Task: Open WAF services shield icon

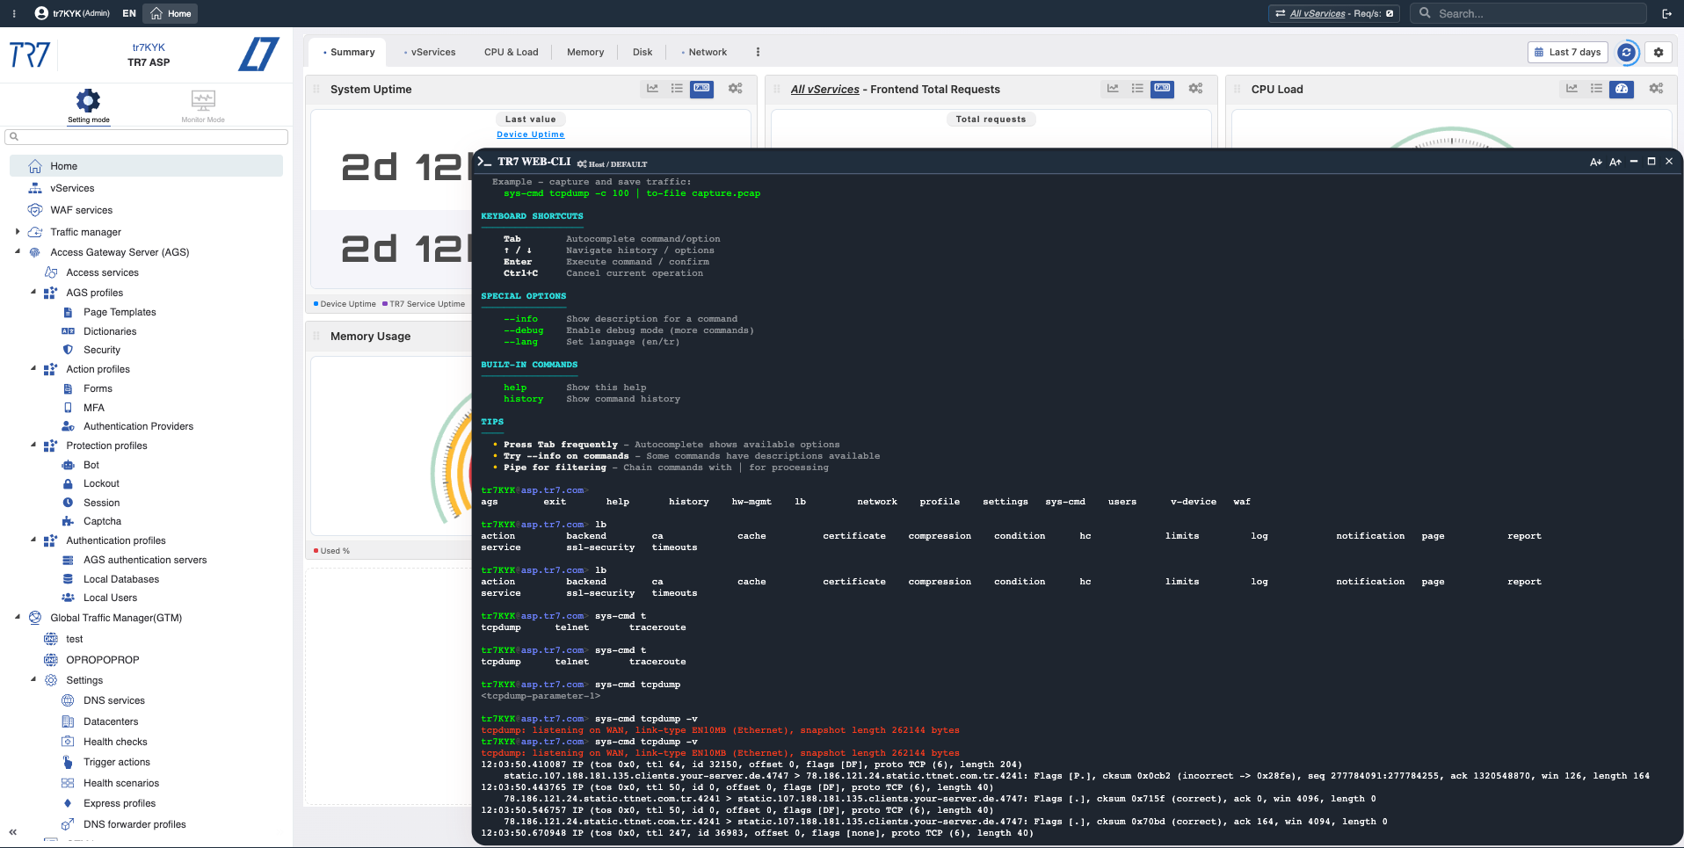Action: pos(35,210)
